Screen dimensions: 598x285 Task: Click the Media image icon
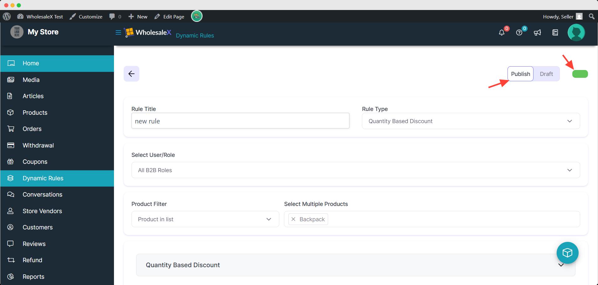coord(11,80)
